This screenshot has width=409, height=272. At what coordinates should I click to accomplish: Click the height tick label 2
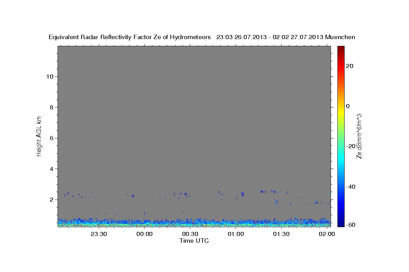click(x=51, y=200)
